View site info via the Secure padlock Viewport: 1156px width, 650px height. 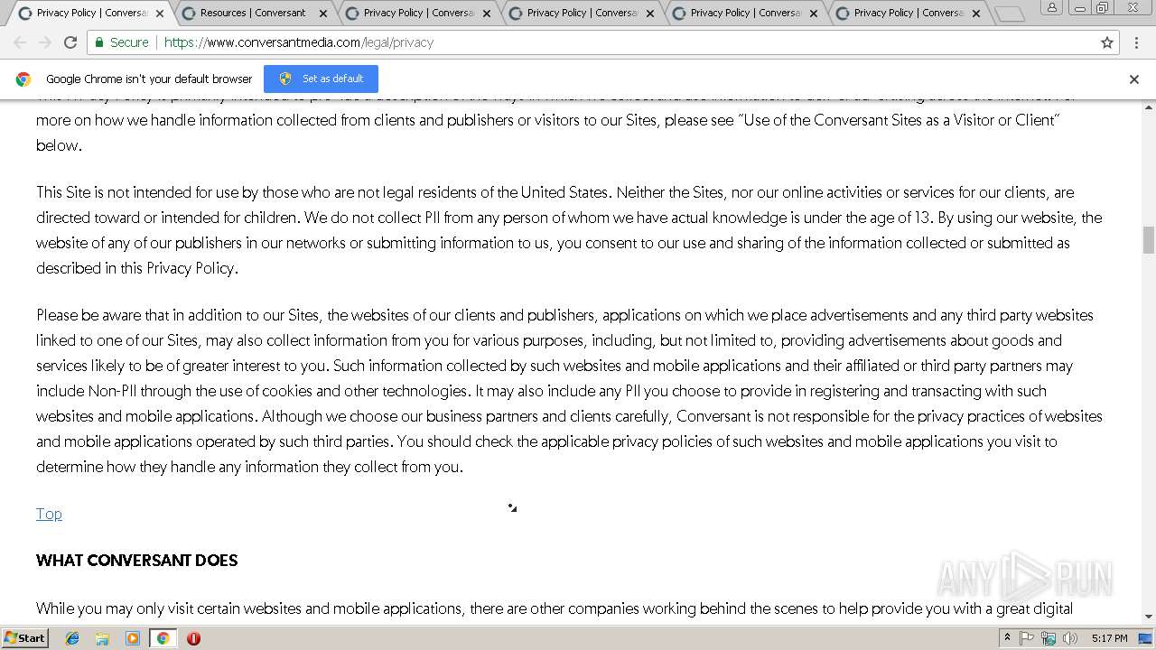[122, 42]
